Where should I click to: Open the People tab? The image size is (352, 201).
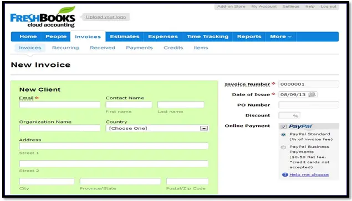(x=56, y=36)
